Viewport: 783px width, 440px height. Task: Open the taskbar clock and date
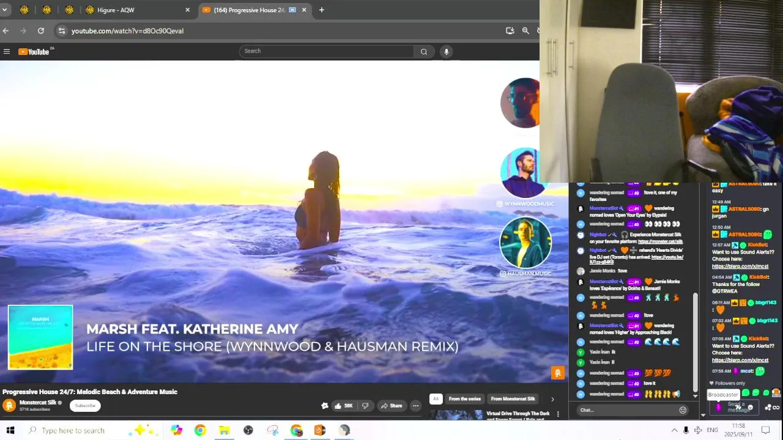(x=738, y=430)
